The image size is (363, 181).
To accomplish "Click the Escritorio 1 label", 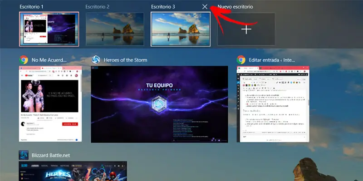I will tap(31, 7).
